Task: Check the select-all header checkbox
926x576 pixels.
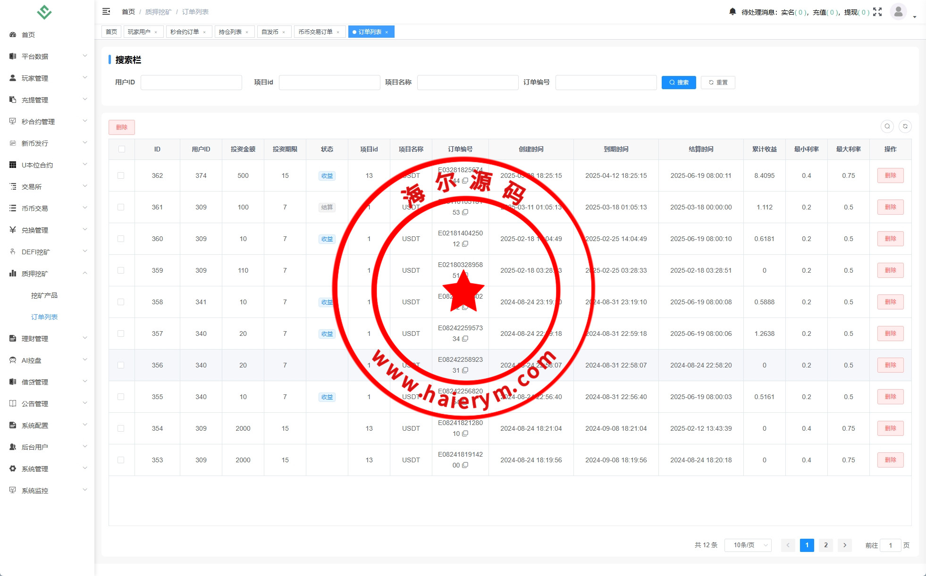Action: [122, 149]
